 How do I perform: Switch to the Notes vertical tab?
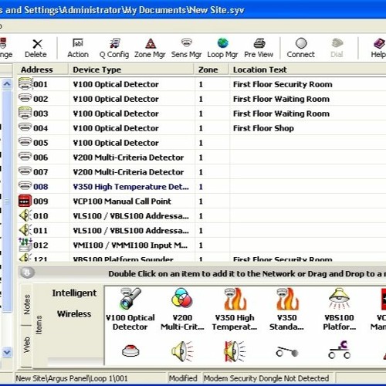[27, 305]
